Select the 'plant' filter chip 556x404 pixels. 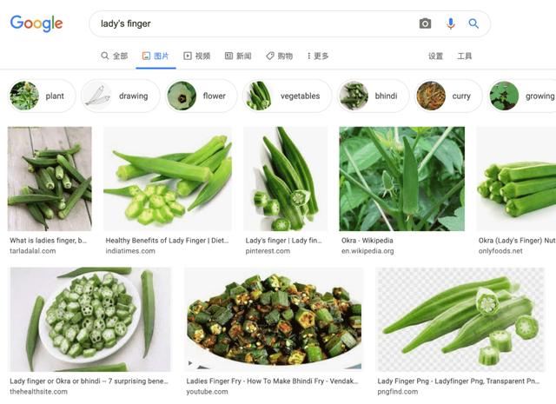(x=40, y=96)
